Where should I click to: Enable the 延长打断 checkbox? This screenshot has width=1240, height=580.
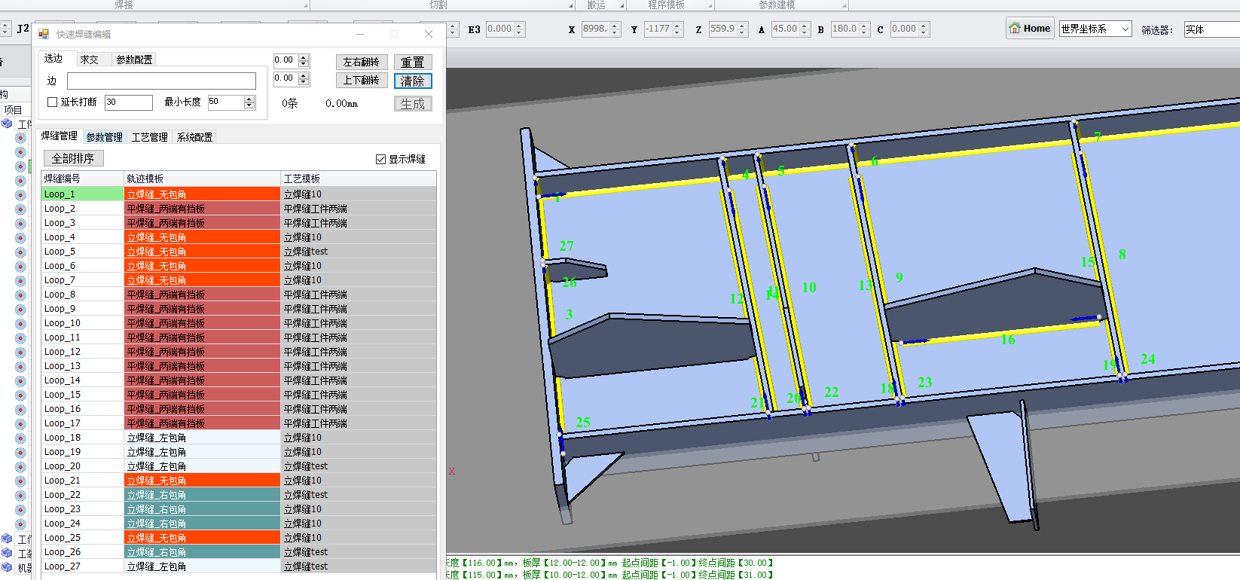coord(53,102)
